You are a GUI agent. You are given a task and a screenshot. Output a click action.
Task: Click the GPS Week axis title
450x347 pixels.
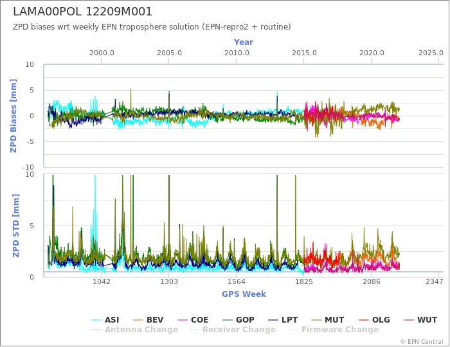pyautogui.click(x=244, y=294)
